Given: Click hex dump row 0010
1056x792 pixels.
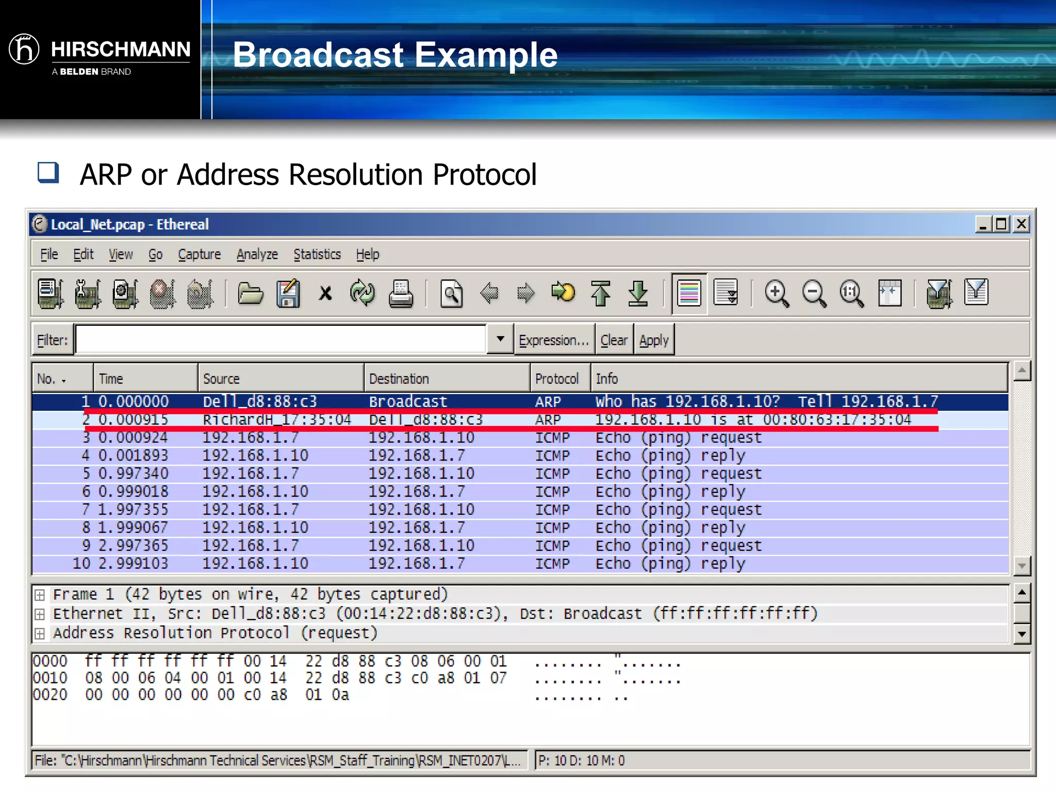Looking at the screenshot, I should [x=357, y=678].
